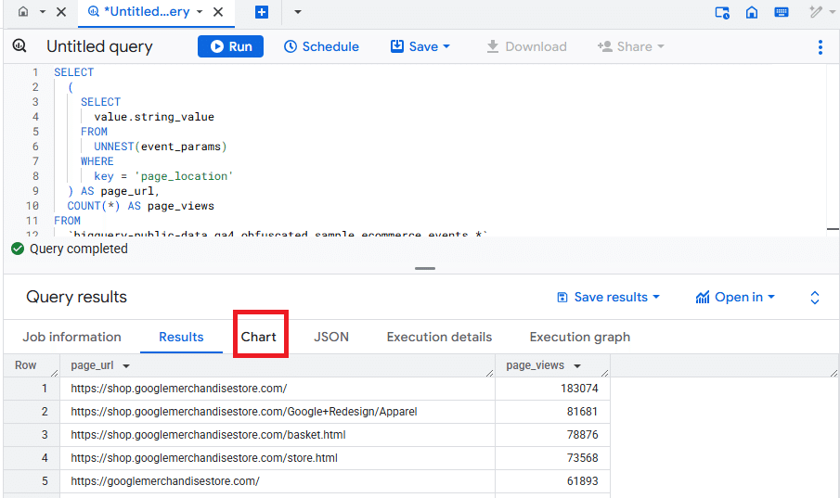View the Execution graph tab

[579, 337]
